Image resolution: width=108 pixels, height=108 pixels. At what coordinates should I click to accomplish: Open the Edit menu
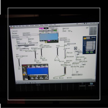20,26
